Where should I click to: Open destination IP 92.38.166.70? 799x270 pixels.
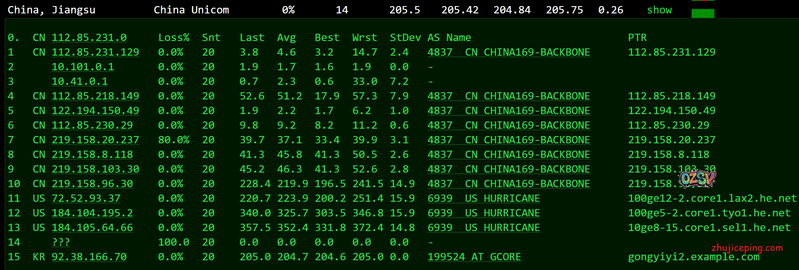[89, 257]
